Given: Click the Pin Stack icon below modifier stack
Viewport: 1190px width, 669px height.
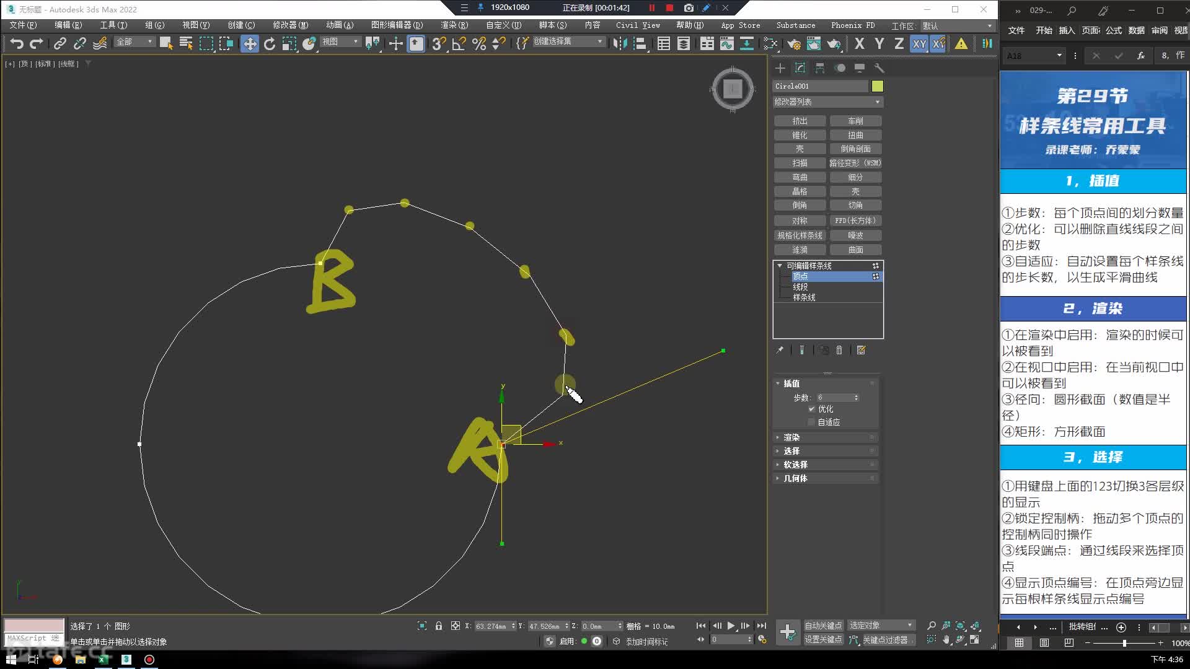Looking at the screenshot, I should click(x=780, y=350).
